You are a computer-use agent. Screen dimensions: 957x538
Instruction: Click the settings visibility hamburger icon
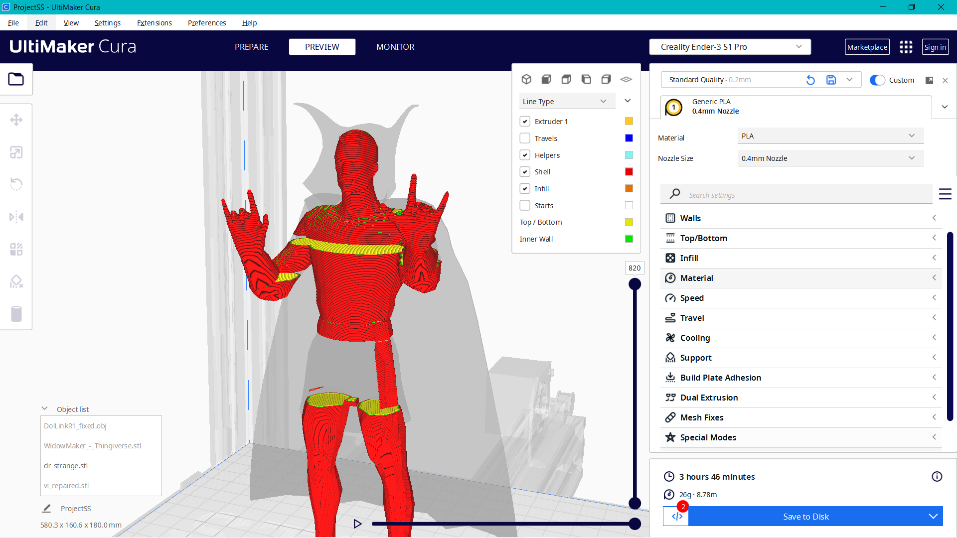(x=945, y=194)
